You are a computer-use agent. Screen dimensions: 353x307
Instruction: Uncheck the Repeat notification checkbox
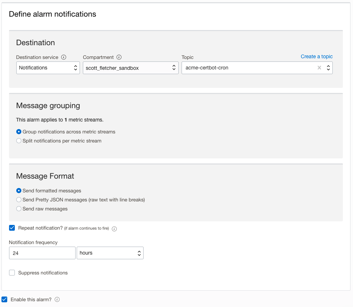pos(12,228)
